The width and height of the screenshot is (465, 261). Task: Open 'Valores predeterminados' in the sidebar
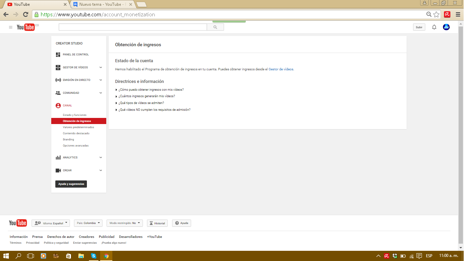[x=78, y=127]
